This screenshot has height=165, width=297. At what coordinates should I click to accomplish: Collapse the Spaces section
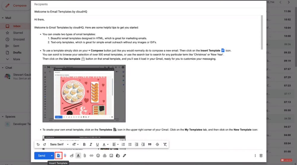3,117
